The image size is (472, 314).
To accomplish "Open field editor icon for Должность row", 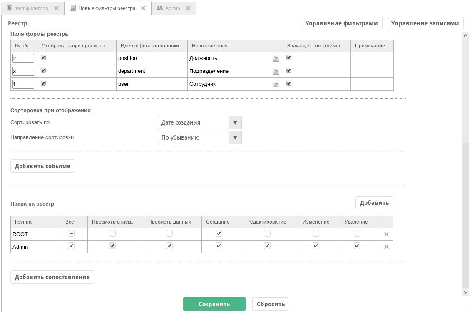I will pyautogui.click(x=276, y=58).
